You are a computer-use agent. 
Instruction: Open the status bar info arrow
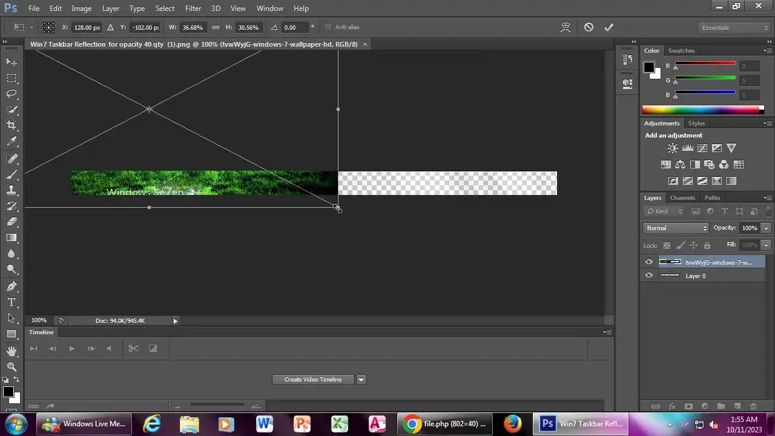pos(176,321)
